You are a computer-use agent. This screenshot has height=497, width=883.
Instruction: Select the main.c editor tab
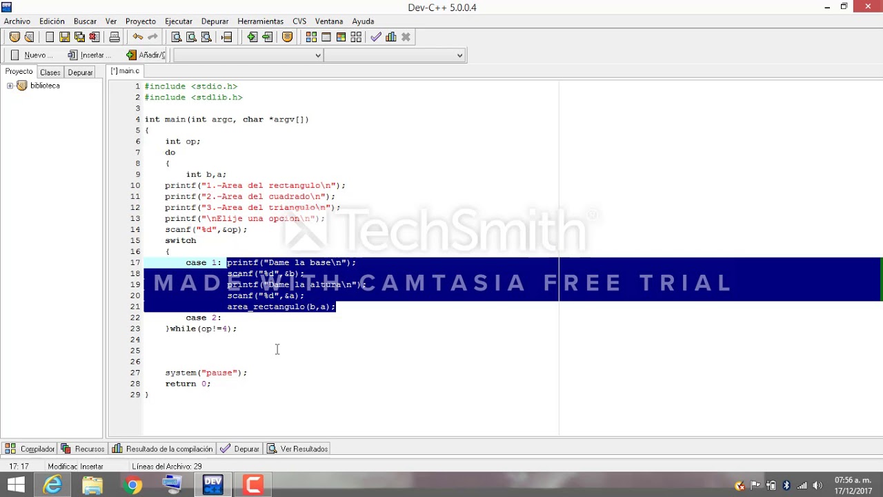(125, 71)
